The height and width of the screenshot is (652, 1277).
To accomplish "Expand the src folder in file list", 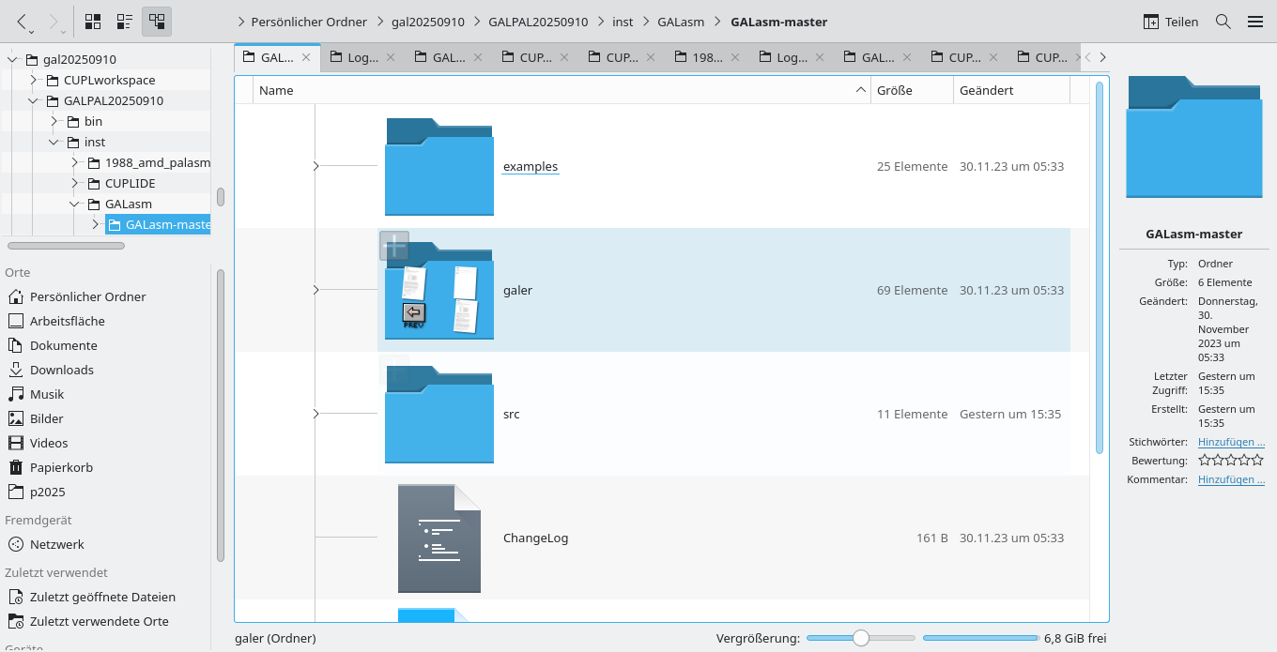I will pyautogui.click(x=315, y=414).
